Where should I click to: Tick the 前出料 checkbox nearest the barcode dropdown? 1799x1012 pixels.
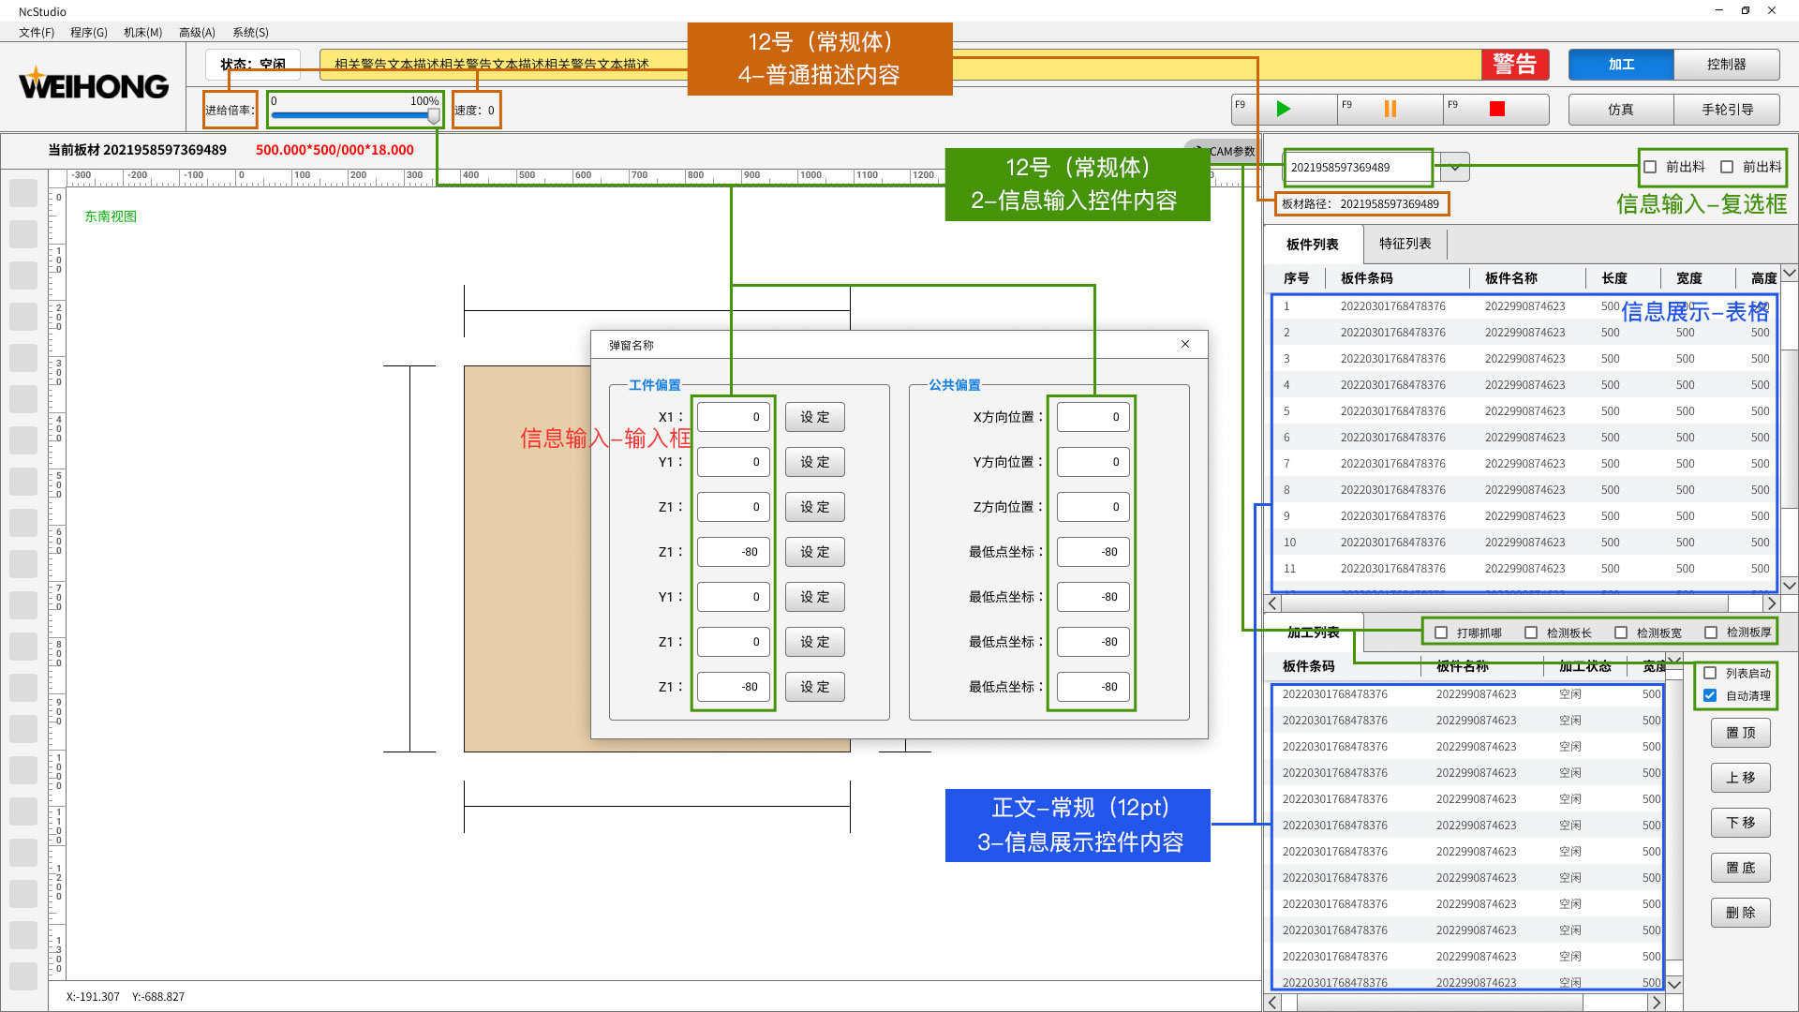click(x=1650, y=167)
